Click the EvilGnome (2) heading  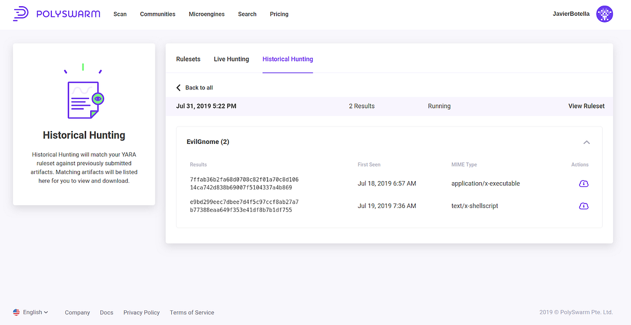[208, 142]
